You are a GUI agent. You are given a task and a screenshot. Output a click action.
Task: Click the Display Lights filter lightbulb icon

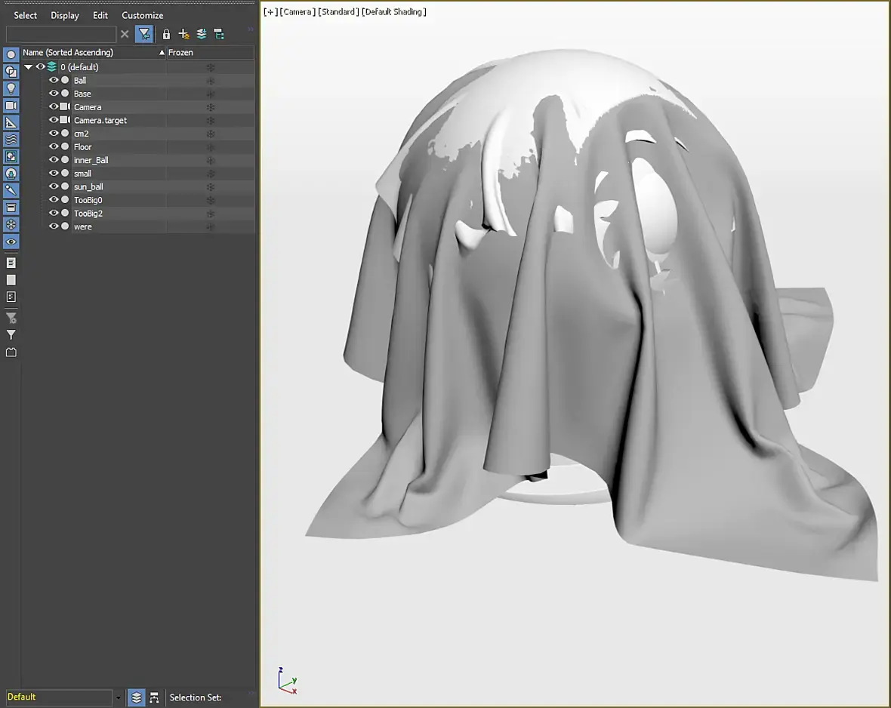click(11, 88)
